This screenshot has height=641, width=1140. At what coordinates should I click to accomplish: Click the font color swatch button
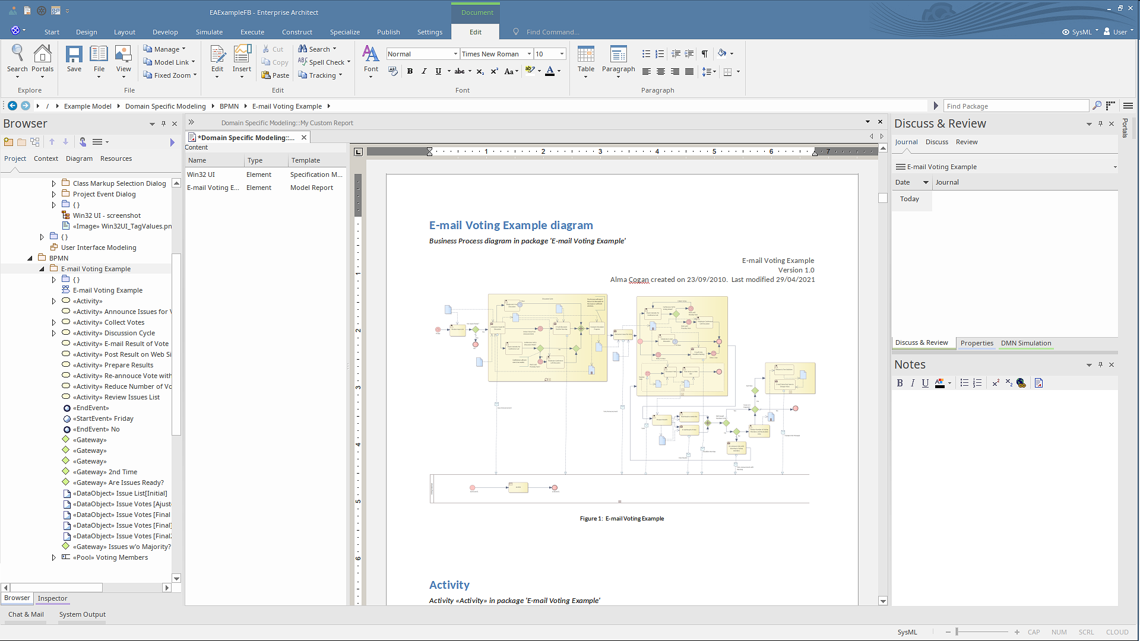click(x=550, y=72)
